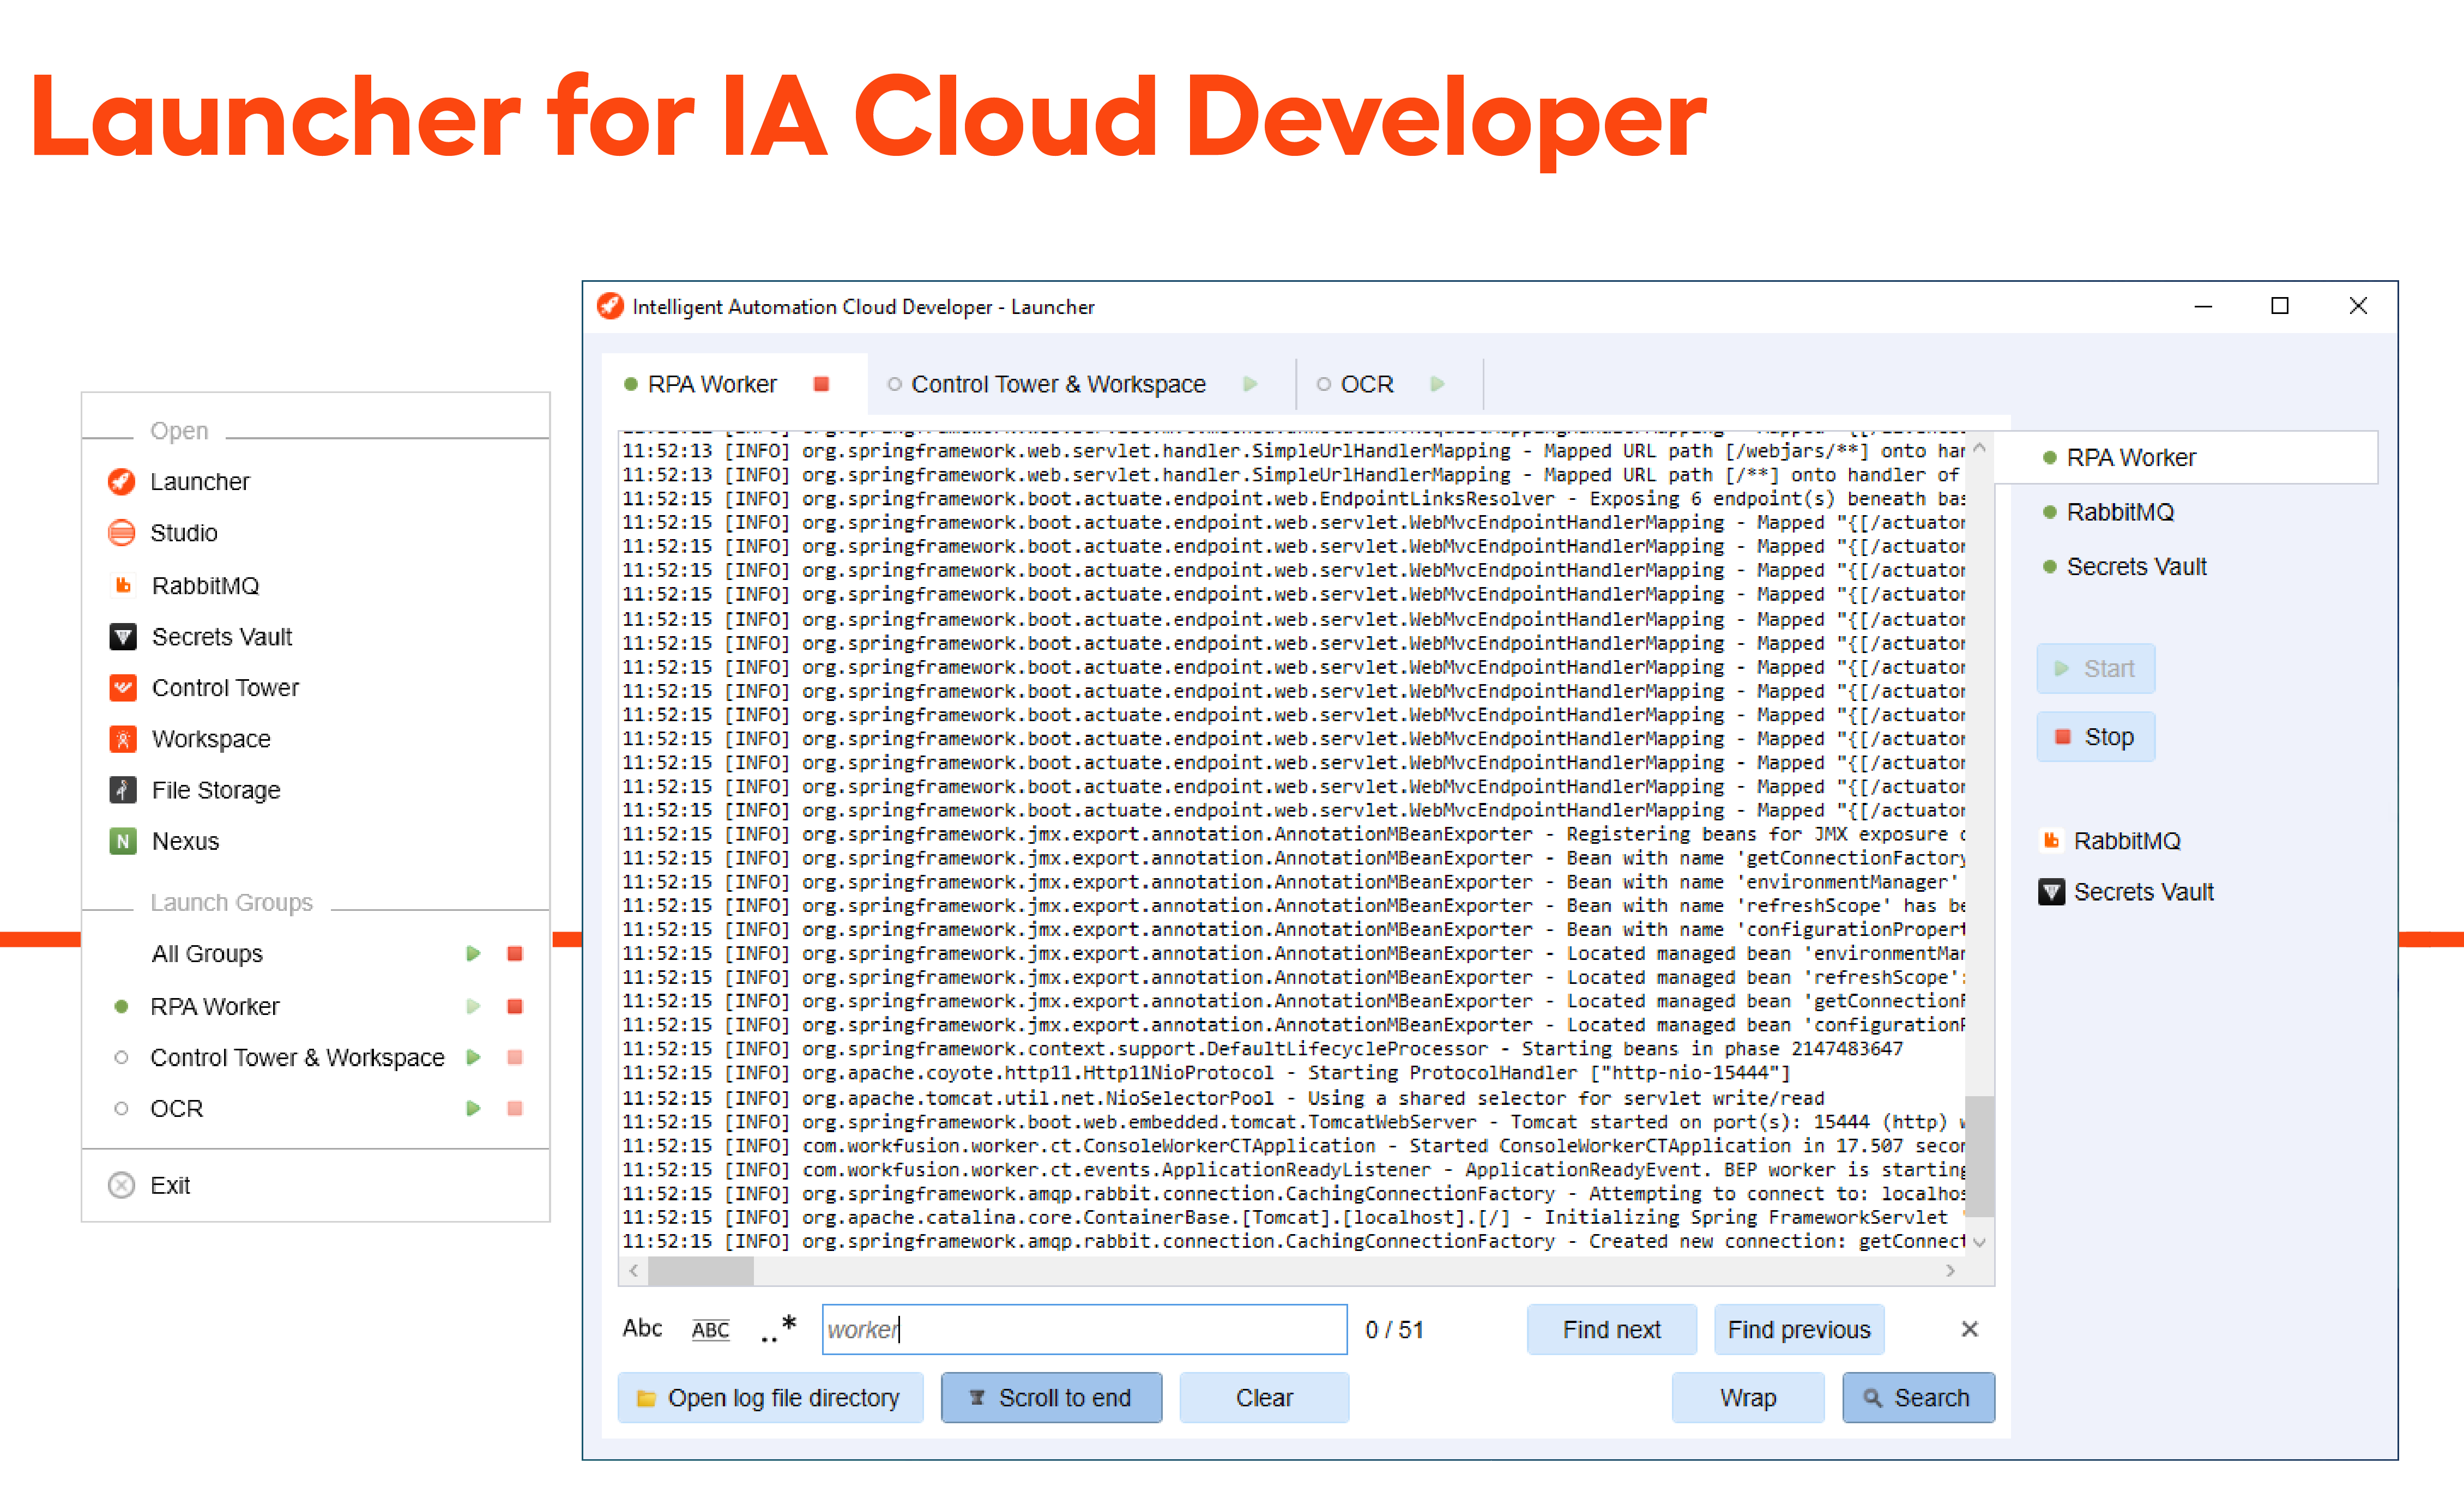The height and width of the screenshot is (1511, 2464).
Task: Toggle the Search button
Action: (1918, 1397)
